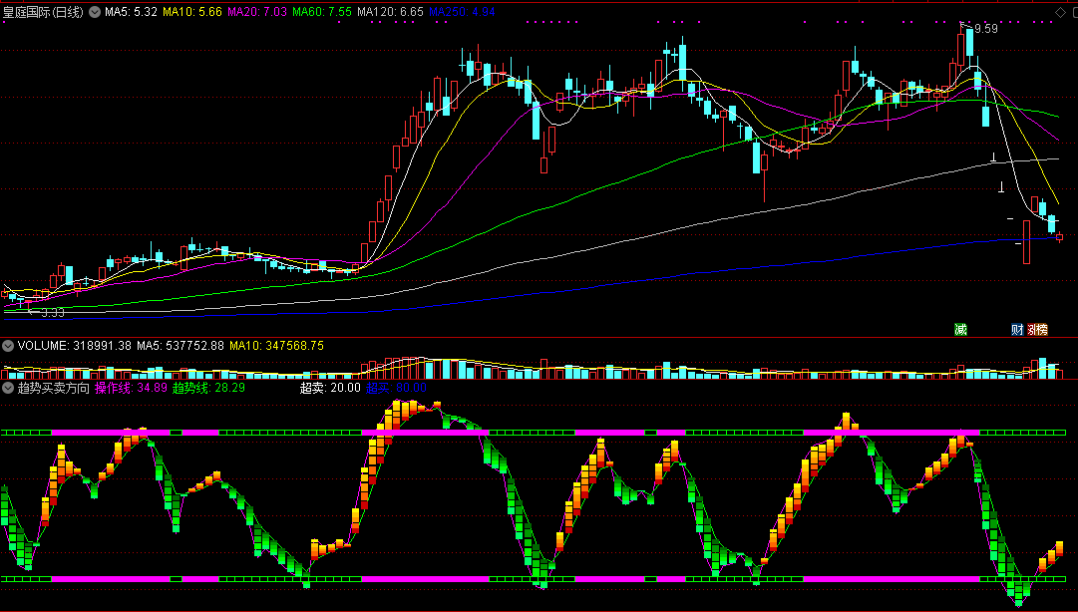1078x612 pixels.
Task: Click the 趋势线: 28.29 label
Action: point(208,388)
